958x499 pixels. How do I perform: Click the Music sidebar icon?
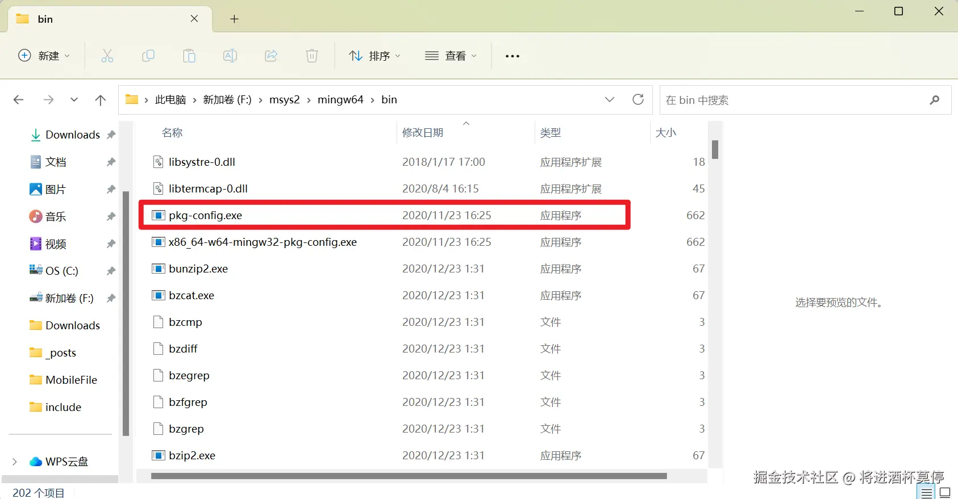[x=36, y=216]
